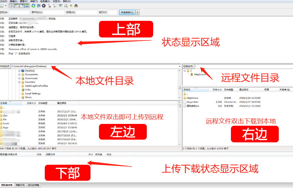Click the toolbar icon with colored list rows

pyautogui.click(x=61, y=6)
